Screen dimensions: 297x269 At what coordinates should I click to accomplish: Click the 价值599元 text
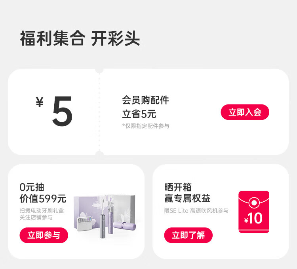pyautogui.click(x=43, y=199)
